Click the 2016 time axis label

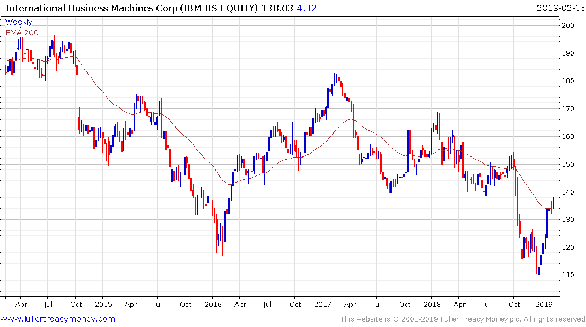pyautogui.click(x=213, y=304)
